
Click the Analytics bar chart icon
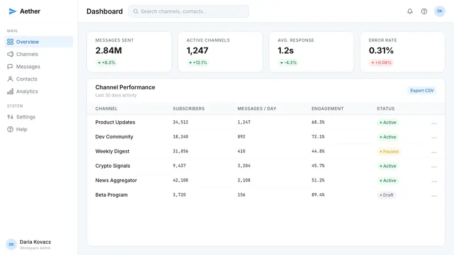tap(10, 91)
